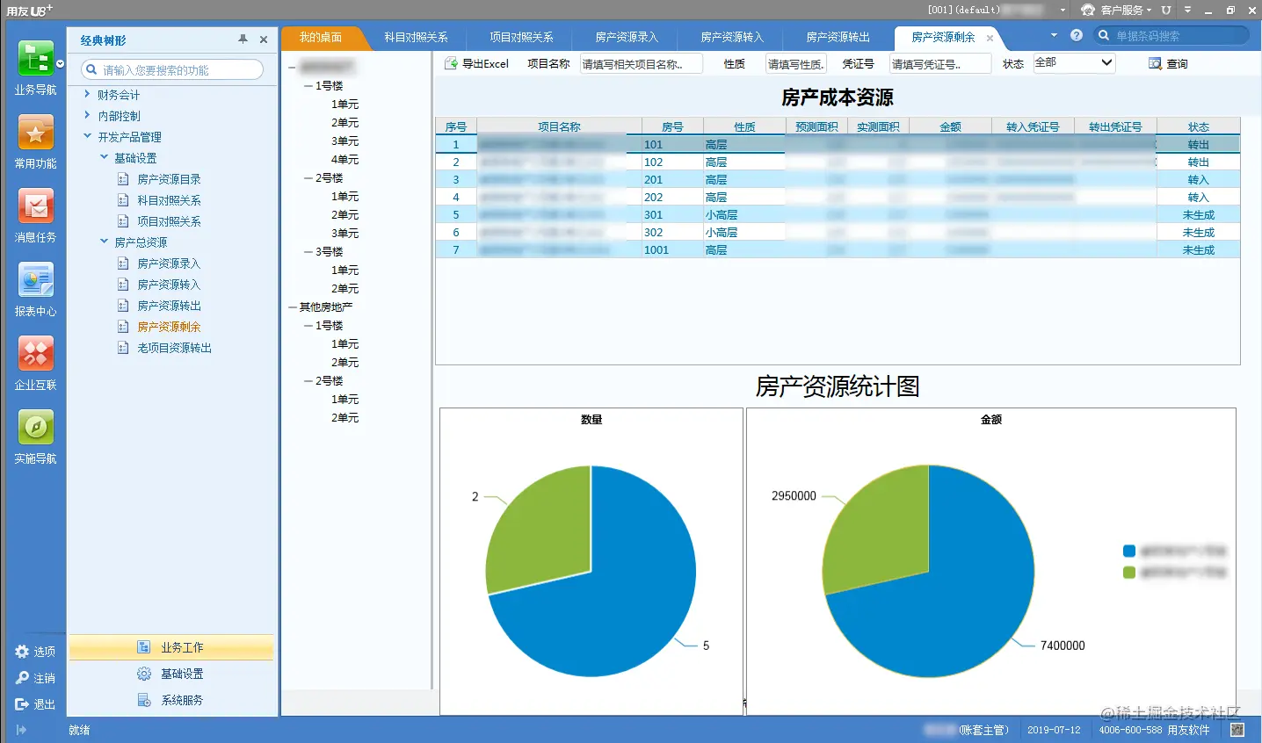Image resolution: width=1262 pixels, height=743 pixels.
Task: Click the 基础设置 gear at panel bottom
Action: pyautogui.click(x=144, y=674)
